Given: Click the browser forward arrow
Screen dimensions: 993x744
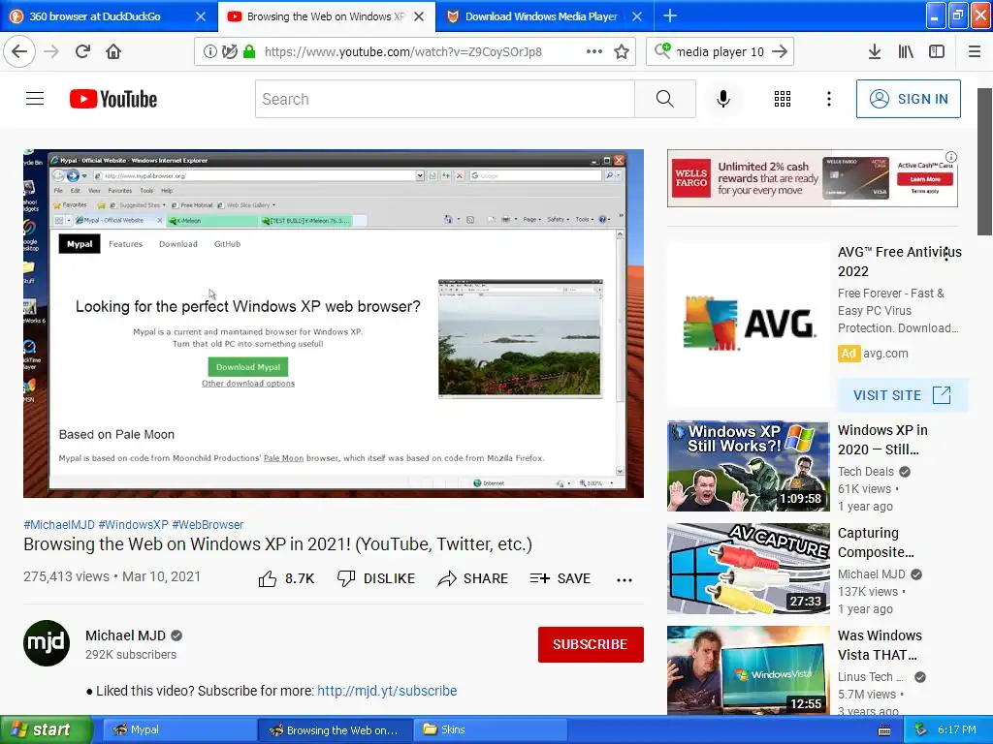Looking at the screenshot, I should 51,51.
